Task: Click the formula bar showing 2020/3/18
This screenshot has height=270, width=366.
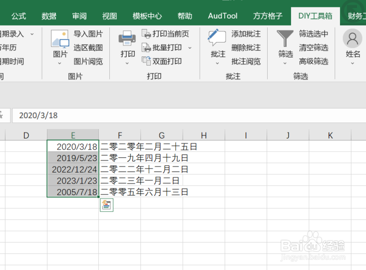Action: point(189,115)
